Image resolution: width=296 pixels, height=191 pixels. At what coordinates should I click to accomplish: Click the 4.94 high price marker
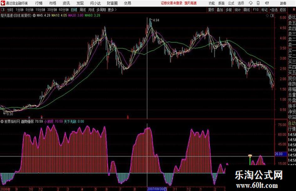point(156,20)
